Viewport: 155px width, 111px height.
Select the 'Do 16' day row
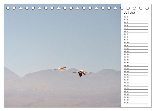pyautogui.click(x=136, y=60)
